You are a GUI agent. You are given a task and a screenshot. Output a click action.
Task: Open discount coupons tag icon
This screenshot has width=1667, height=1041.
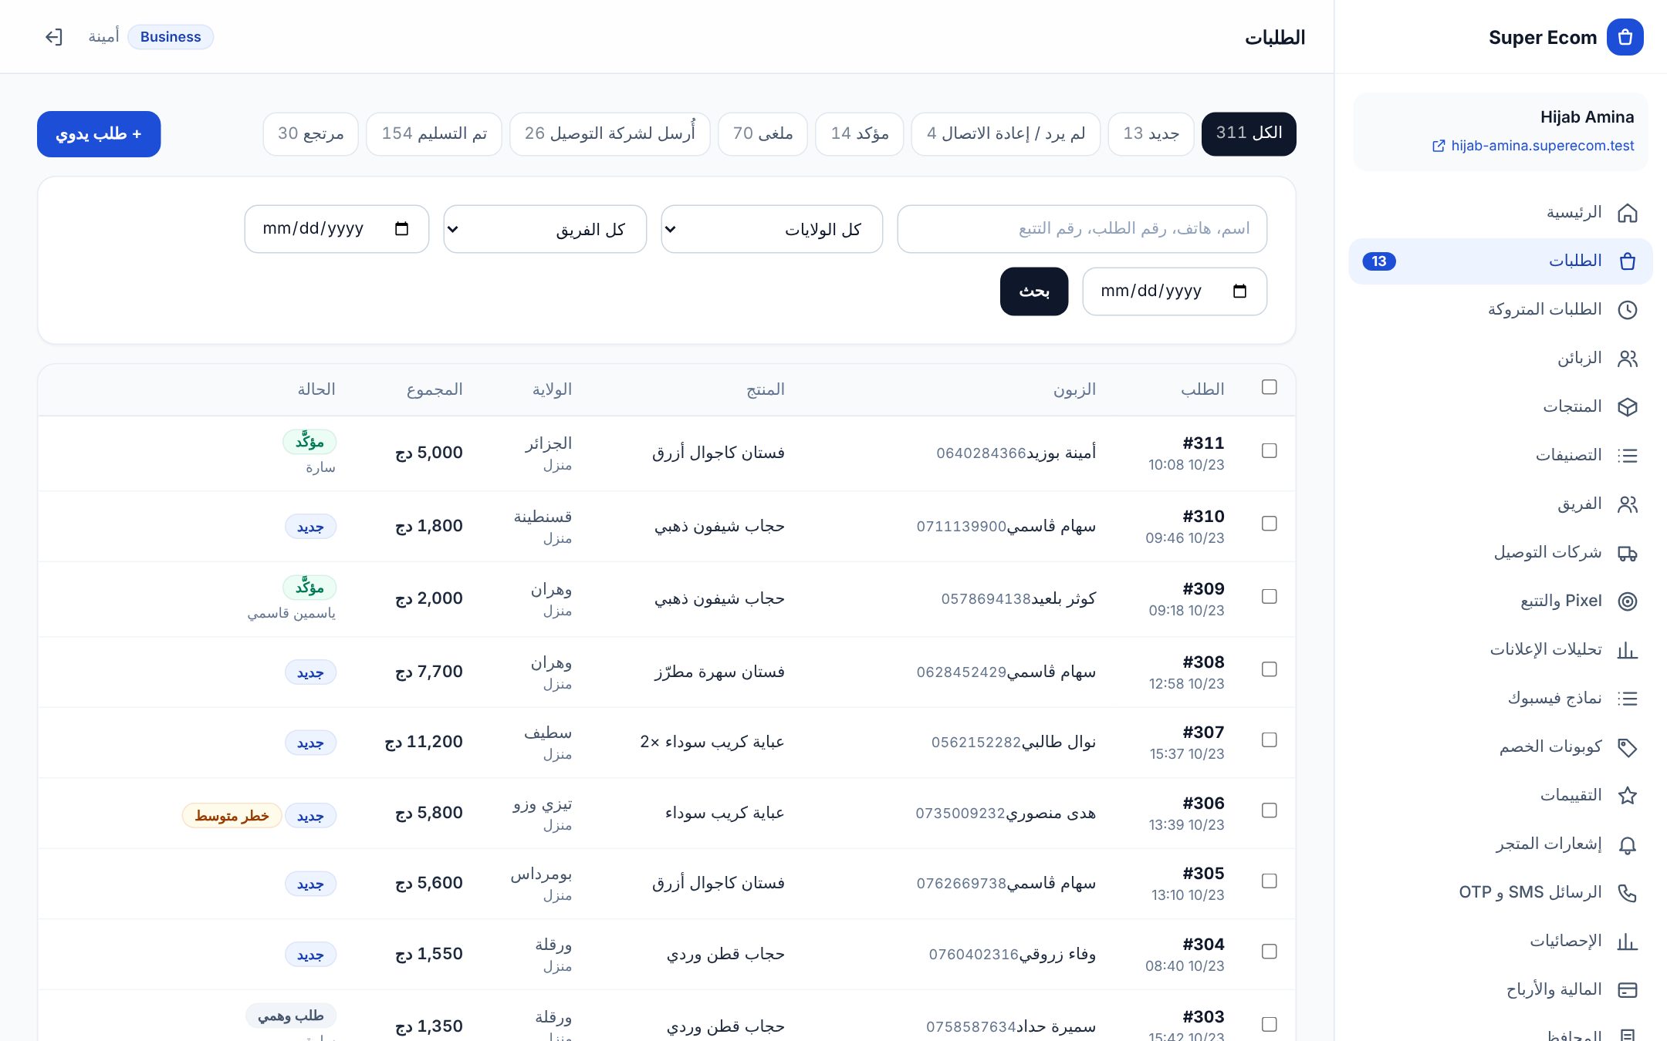[1627, 747]
